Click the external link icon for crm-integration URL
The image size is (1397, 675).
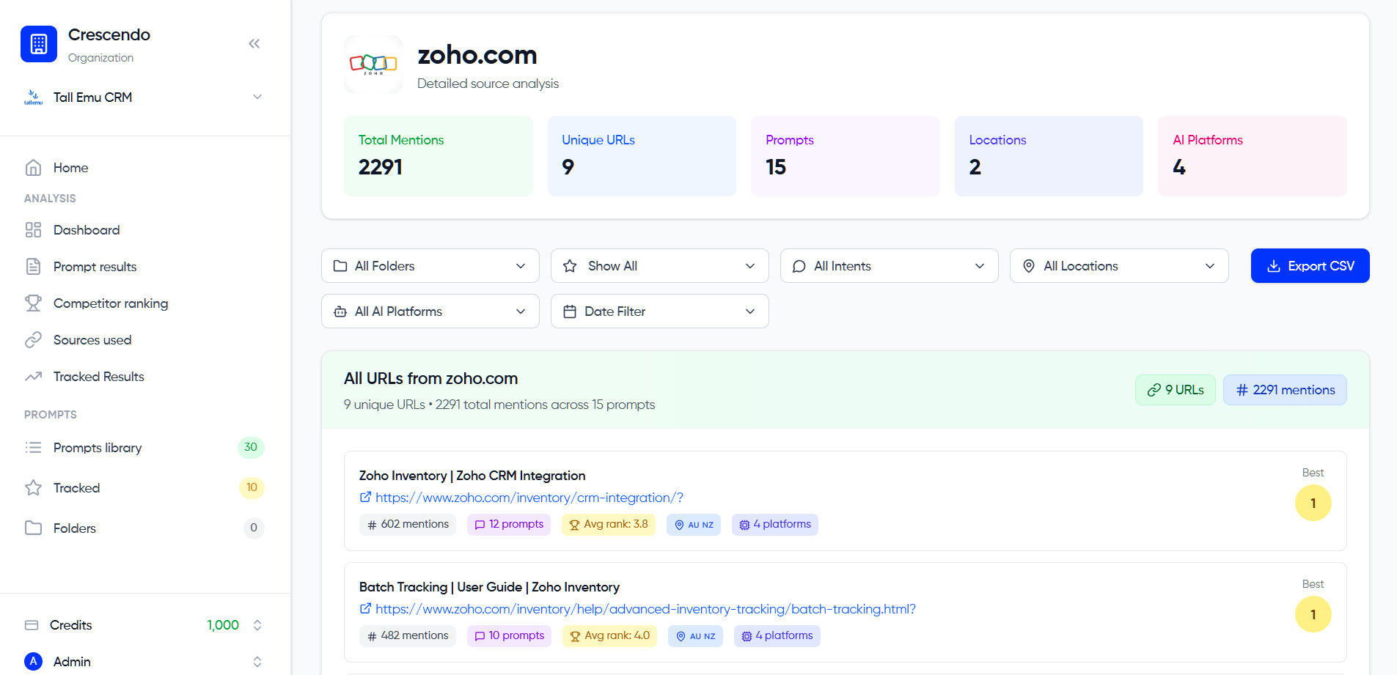click(365, 498)
